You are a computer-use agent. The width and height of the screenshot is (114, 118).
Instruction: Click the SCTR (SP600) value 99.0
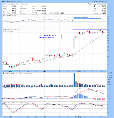(63, 13)
